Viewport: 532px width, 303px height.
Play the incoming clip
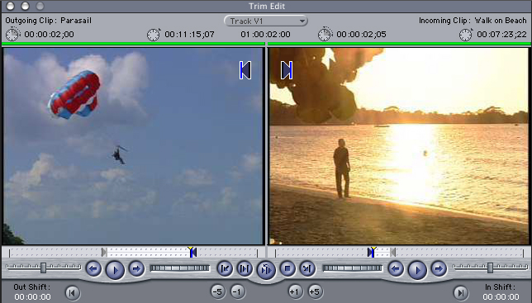pyautogui.click(x=417, y=270)
